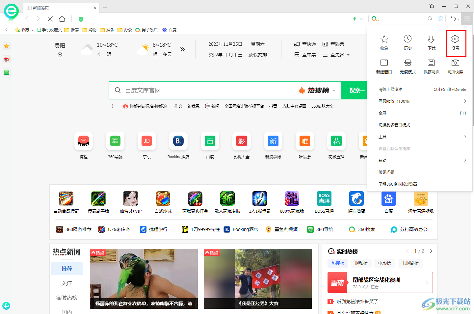Go to next page of 实时热榜
The width and height of the screenshot is (474, 314).
pos(431,251)
